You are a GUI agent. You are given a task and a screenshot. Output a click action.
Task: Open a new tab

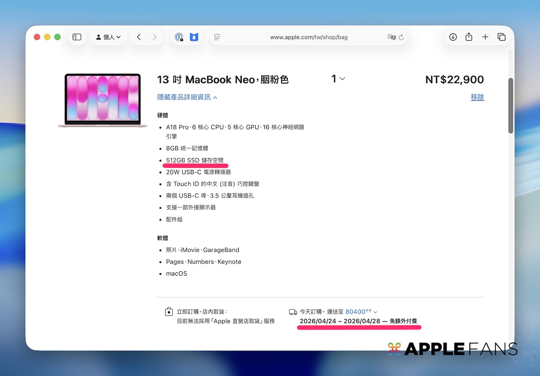point(485,37)
